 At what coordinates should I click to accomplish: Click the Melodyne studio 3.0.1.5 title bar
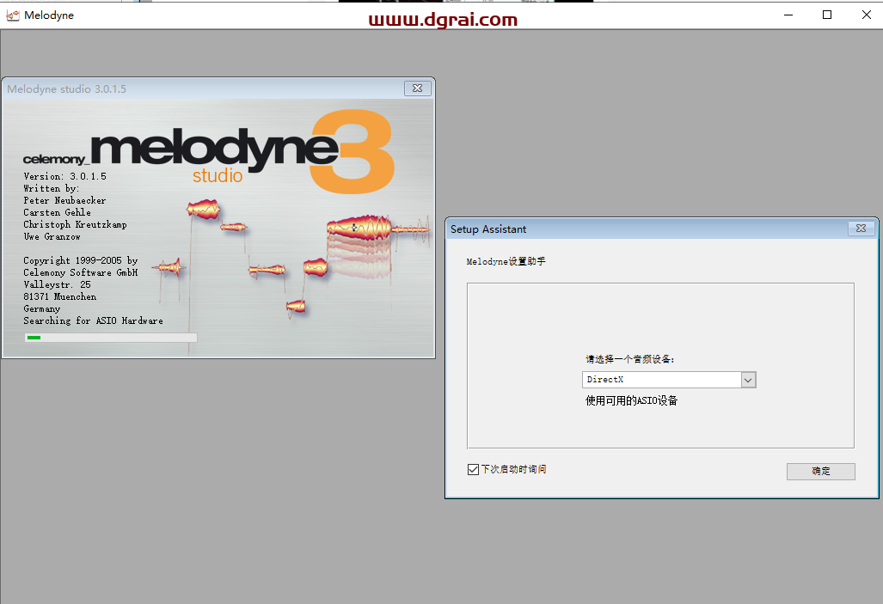(172, 88)
